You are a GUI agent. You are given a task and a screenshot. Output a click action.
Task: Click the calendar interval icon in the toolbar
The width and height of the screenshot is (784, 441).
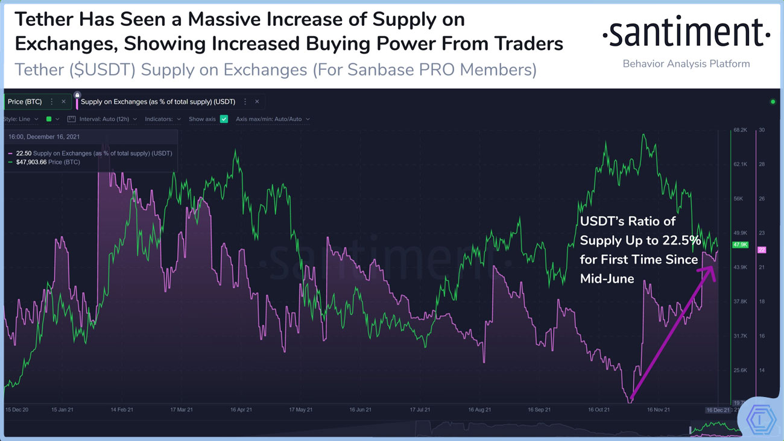coord(71,119)
